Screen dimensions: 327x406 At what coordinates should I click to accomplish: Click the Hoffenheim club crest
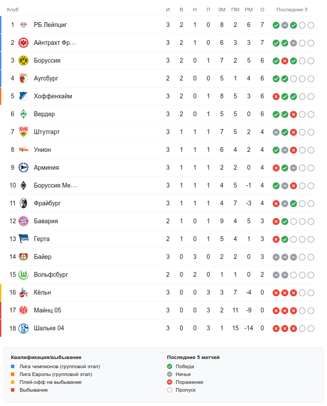click(23, 96)
